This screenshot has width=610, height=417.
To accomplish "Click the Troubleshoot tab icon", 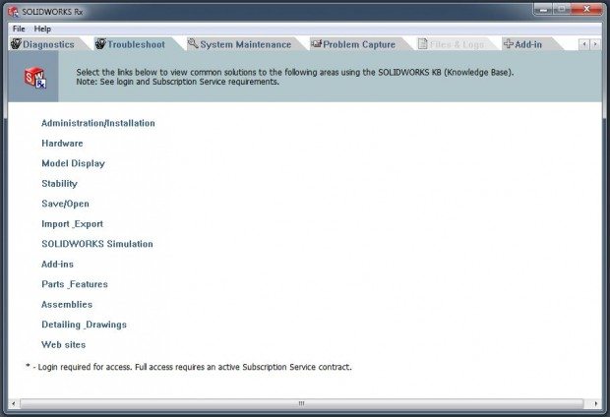I will point(100,44).
